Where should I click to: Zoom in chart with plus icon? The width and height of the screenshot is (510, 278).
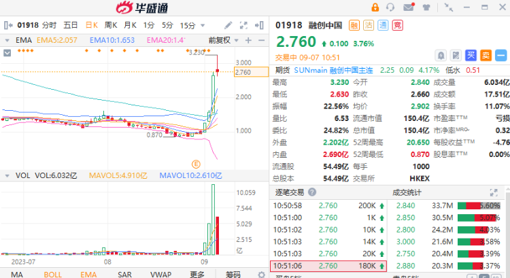point(248,40)
